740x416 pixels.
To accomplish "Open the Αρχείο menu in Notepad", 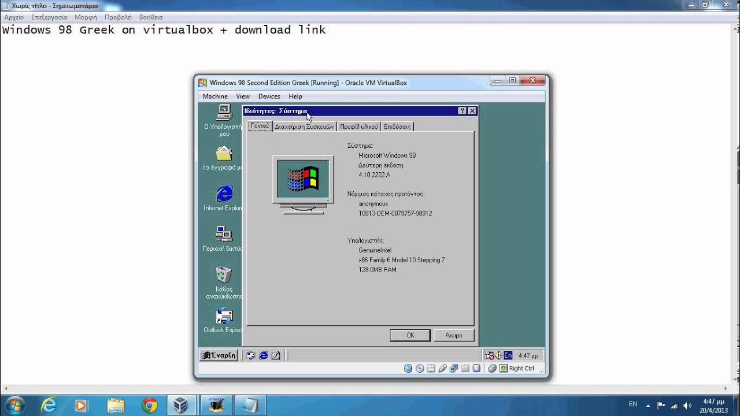I will [14, 17].
